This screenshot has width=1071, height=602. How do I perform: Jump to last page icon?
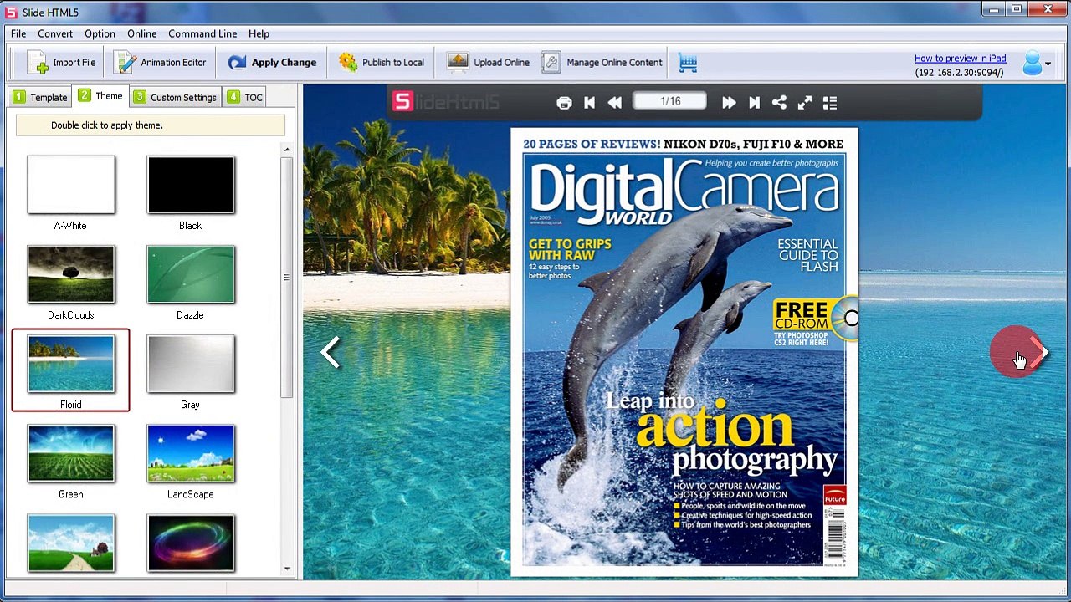click(x=754, y=103)
